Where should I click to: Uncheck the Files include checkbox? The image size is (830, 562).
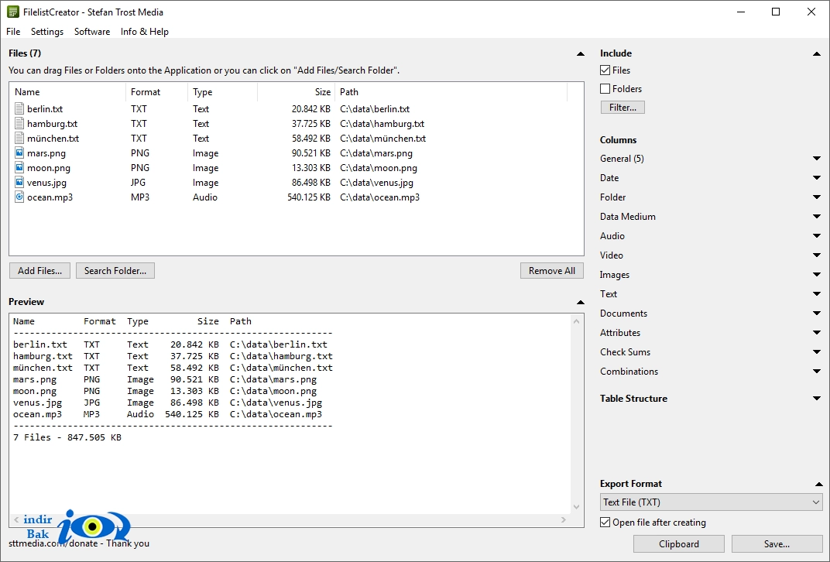pyautogui.click(x=605, y=70)
